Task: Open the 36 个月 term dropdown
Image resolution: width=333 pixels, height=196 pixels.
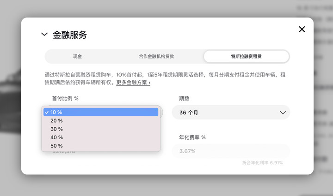Action: pos(231,113)
